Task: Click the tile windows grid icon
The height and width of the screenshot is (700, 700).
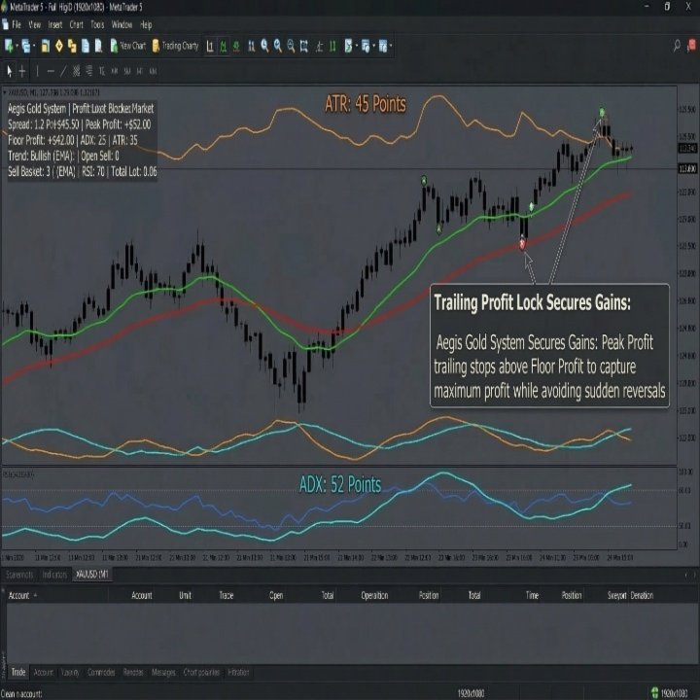Action: coord(304,46)
